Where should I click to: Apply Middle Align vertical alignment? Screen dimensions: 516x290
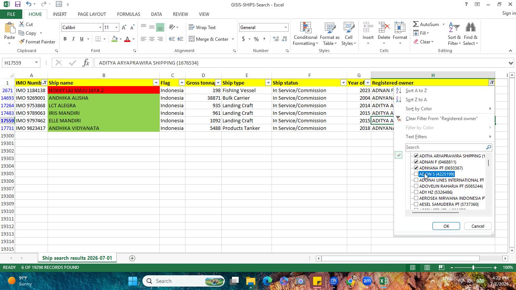tap(151, 27)
